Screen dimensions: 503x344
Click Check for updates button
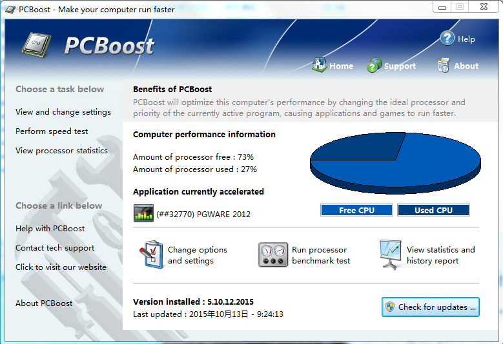point(431,307)
